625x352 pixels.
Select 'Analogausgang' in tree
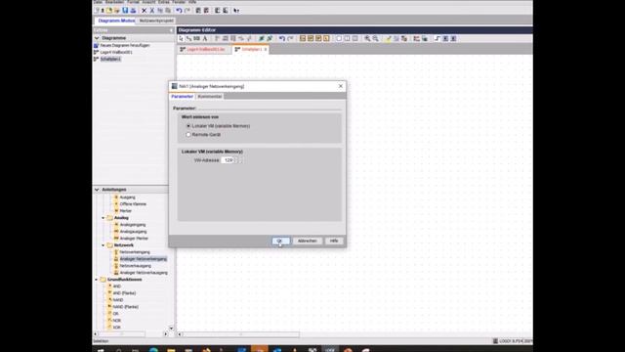coord(133,232)
